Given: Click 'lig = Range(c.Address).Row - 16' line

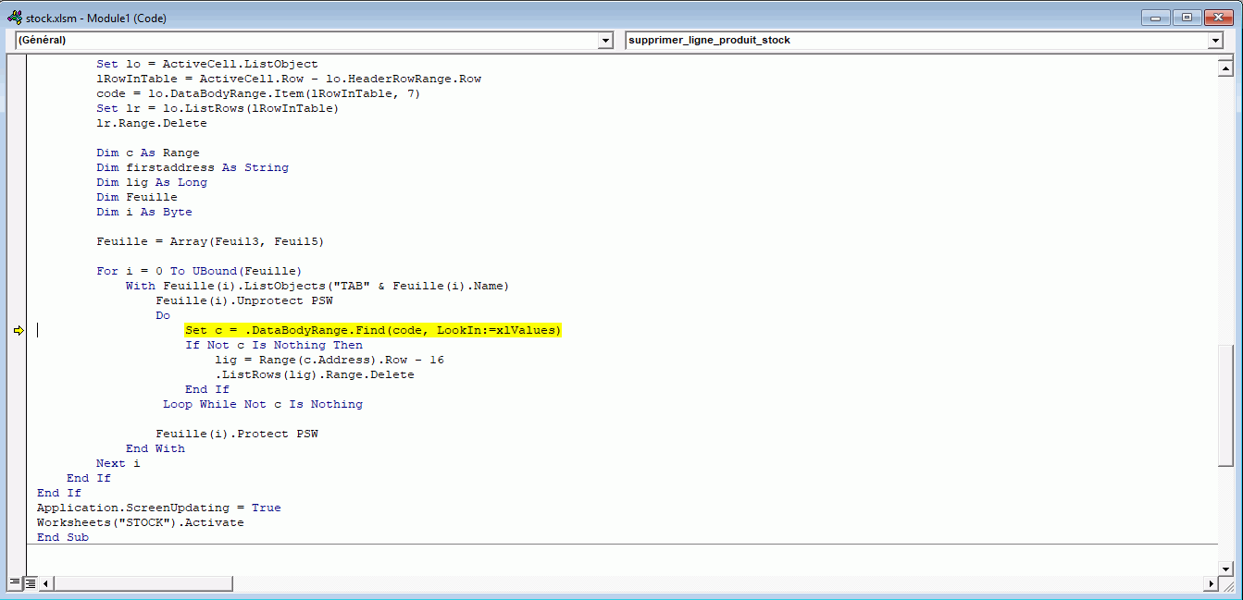Looking at the screenshot, I should (x=329, y=360).
